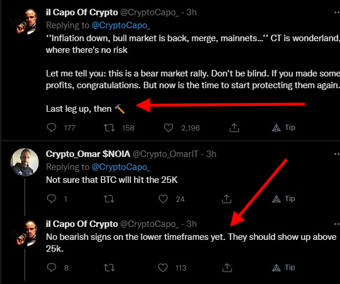340x284 pixels.
Task: Share the bear market rally tweet
Action: point(234,128)
